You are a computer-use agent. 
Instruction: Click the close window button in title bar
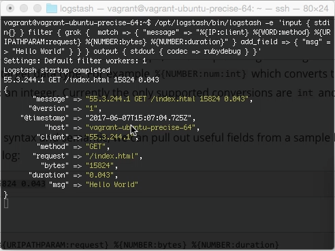[10, 8]
